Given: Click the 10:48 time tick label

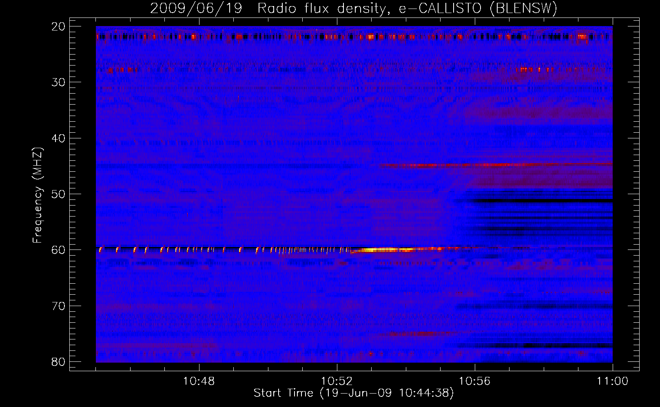Looking at the screenshot, I should (x=199, y=381).
